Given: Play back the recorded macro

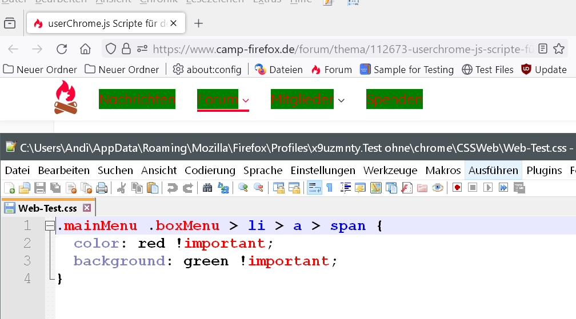Looking at the screenshot, I should (x=488, y=188).
